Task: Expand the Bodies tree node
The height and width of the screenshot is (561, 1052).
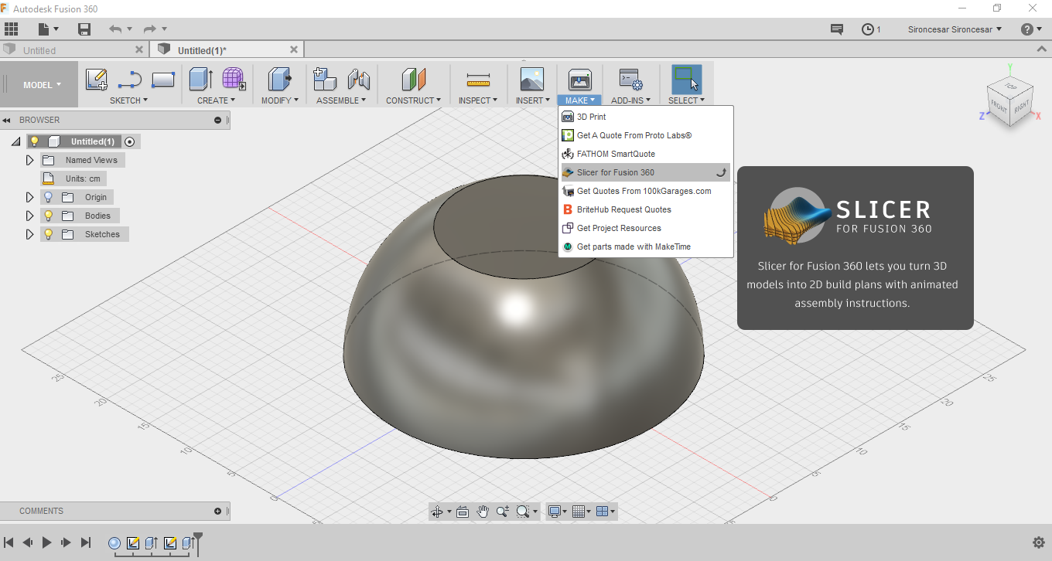Action: pos(29,216)
